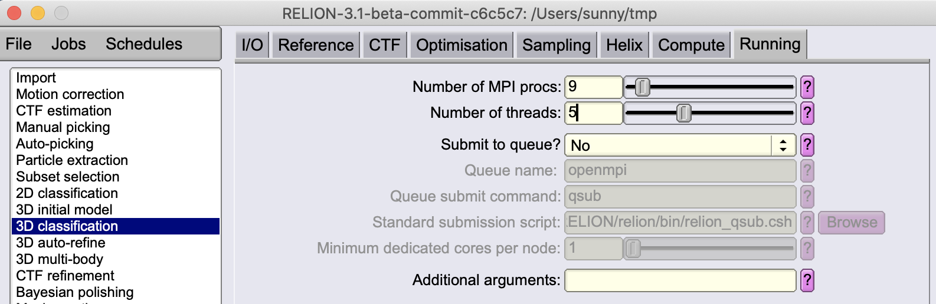Select 3D initial model job type

tap(116, 210)
